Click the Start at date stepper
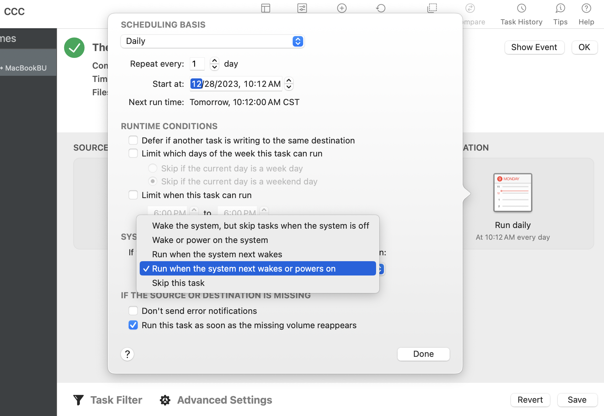 pos(289,84)
